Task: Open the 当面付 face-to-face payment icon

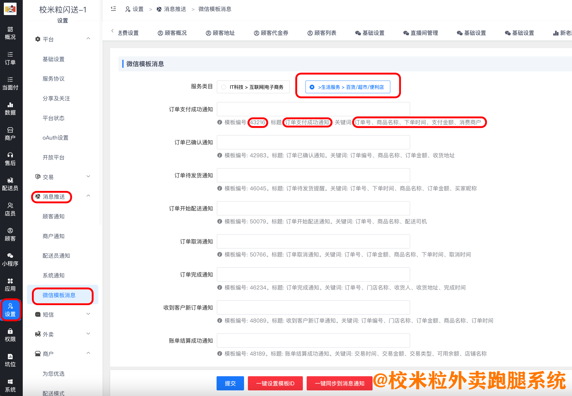Action: coord(11,83)
